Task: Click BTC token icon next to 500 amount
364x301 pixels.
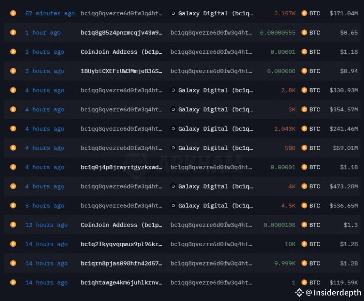Action: click(304, 148)
